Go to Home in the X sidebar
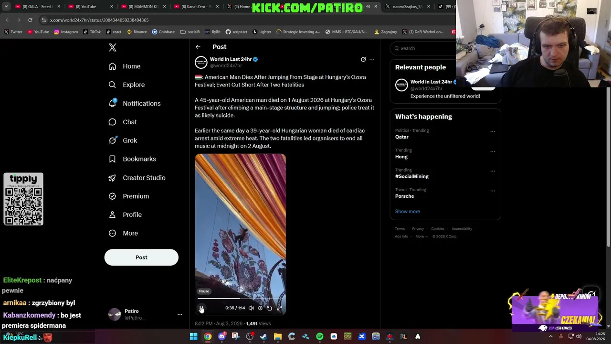Image resolution: width=611 pixels, height=344 pixels. point(125,66)
